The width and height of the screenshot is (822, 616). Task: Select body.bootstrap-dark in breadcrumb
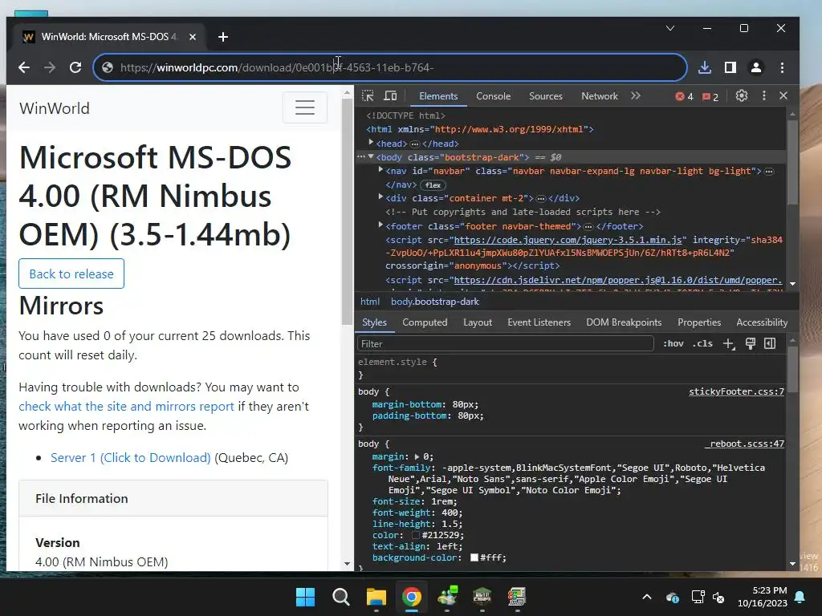point(435,302)
